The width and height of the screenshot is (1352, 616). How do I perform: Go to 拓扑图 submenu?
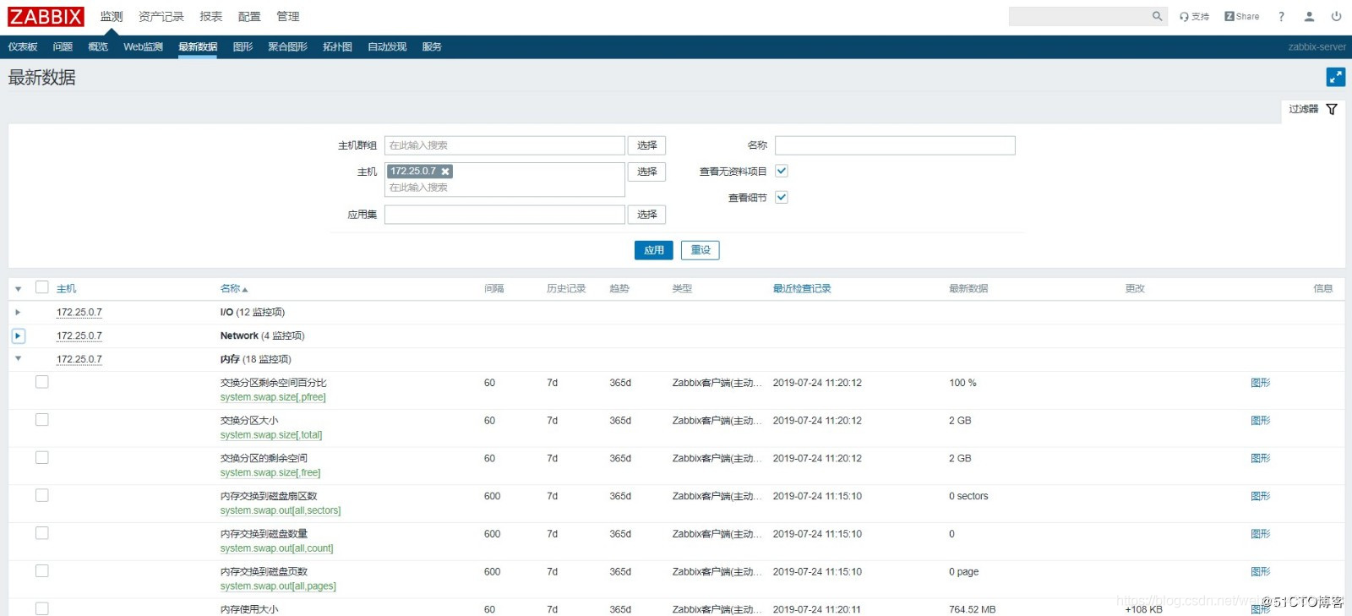coord(337,46)
